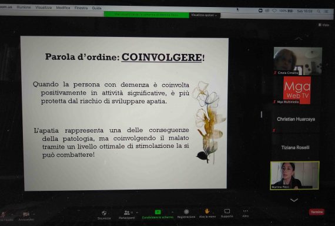Viewport: 335px width, 226px height.
Task: Click the green Condividere lo schermo icon
Action: click(158, 212)
